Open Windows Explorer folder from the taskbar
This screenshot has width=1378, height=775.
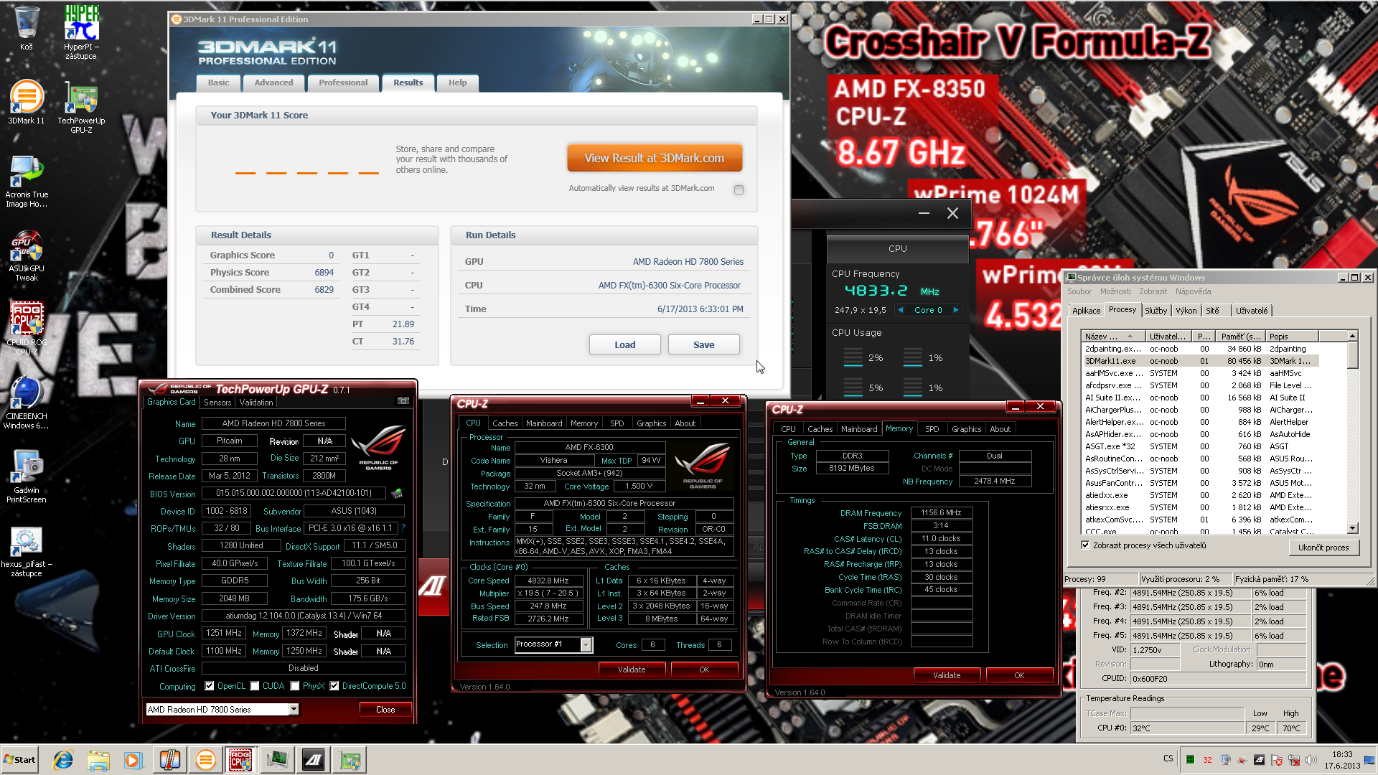(x=98, y=760)
